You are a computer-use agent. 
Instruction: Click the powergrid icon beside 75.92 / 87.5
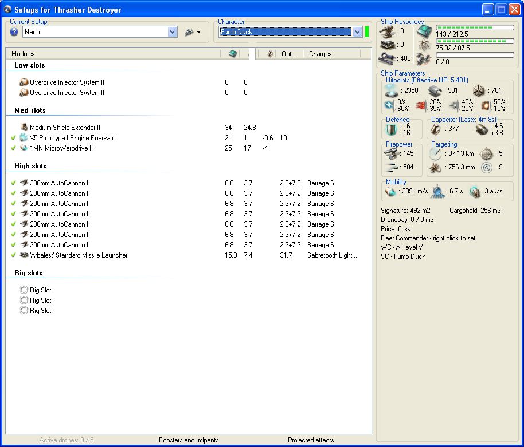click(x=424, y=45)
